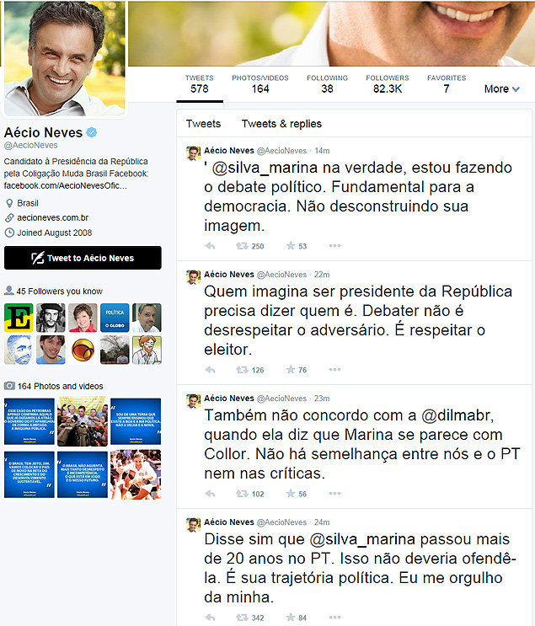Viewport: 535px width, 626px height.
Task: Expand the More dropdown in profile stats
Action: pos(501,88)
